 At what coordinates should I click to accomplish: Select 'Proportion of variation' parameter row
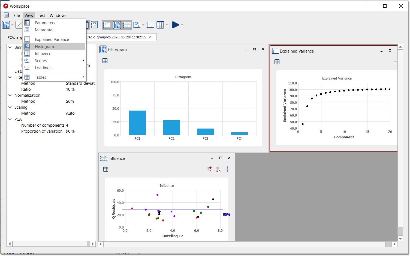(x=51, y=131)
